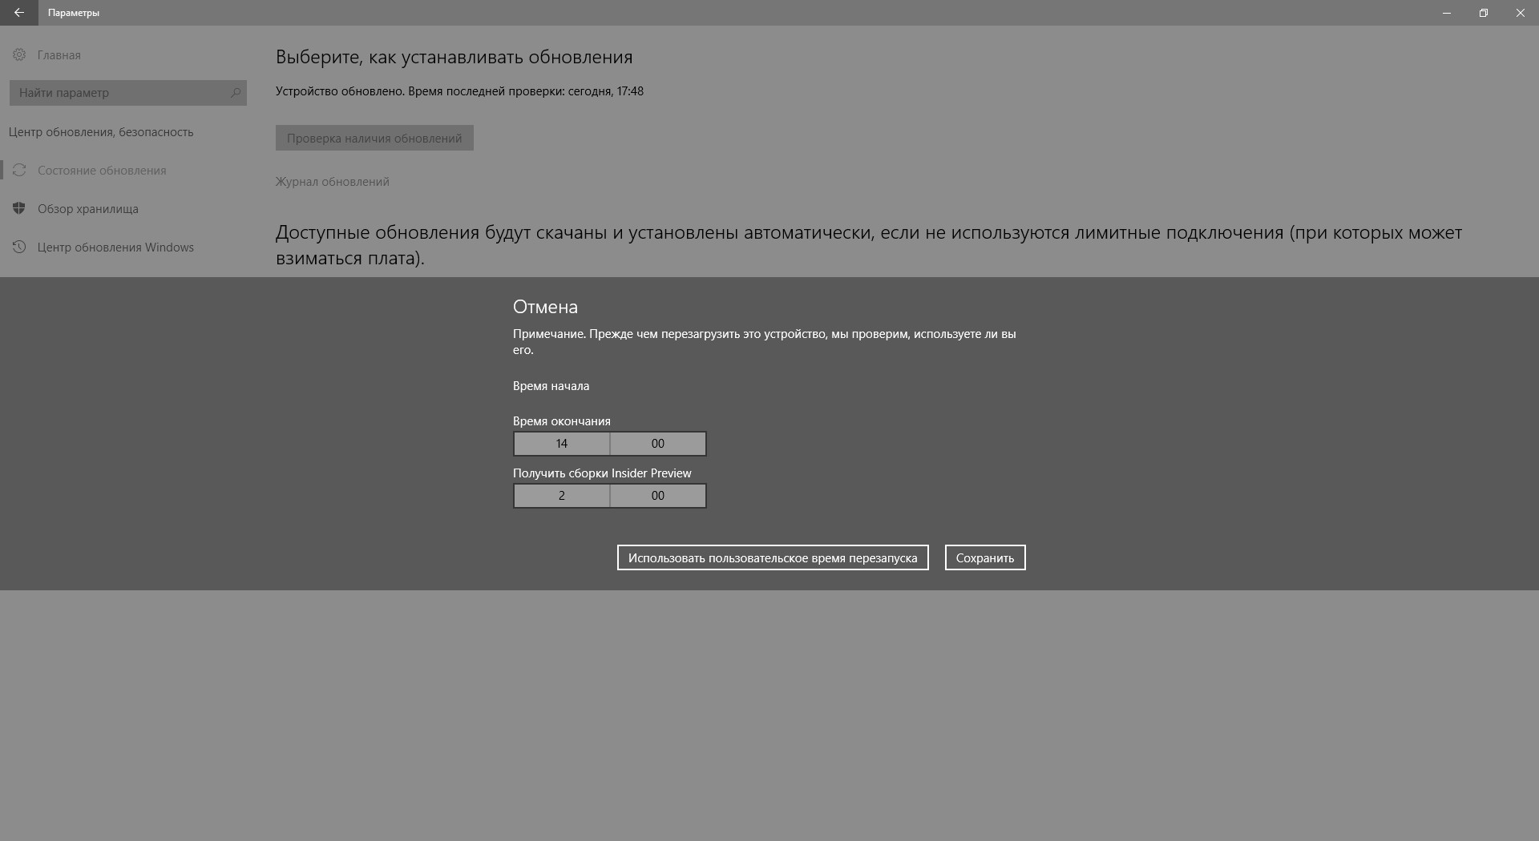Click the history icon beside Центр обновления Windows
Image resolution: width=1539 pixels, height=841 pixels.
coord(20,247)
